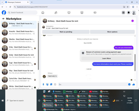
Task: Open the Gaming icon in top navigation
Action: tap(95, 13)
